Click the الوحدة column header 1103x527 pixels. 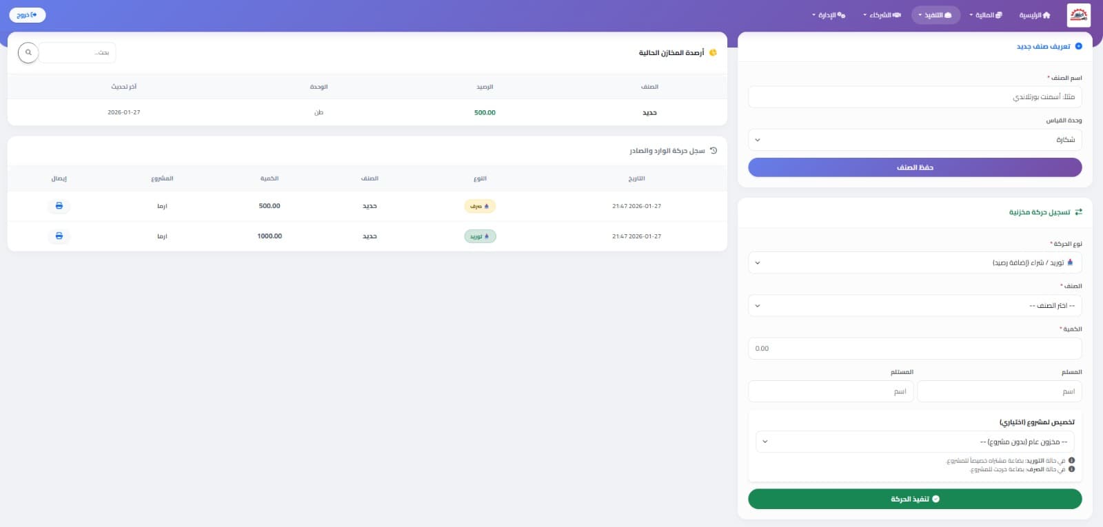(318, 87)
